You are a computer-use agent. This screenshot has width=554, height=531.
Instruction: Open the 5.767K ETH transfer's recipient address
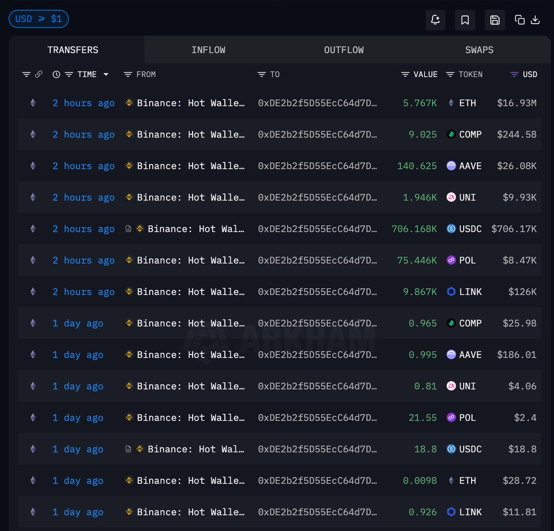pos(317,103)
